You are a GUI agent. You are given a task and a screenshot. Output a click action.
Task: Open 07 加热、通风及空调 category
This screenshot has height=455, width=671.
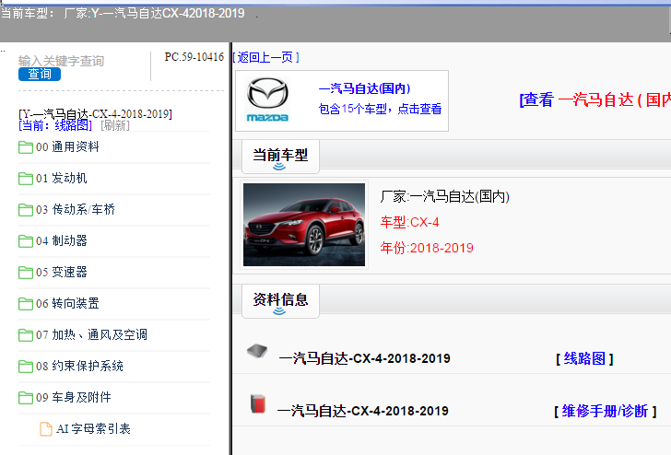pos(91,334)
